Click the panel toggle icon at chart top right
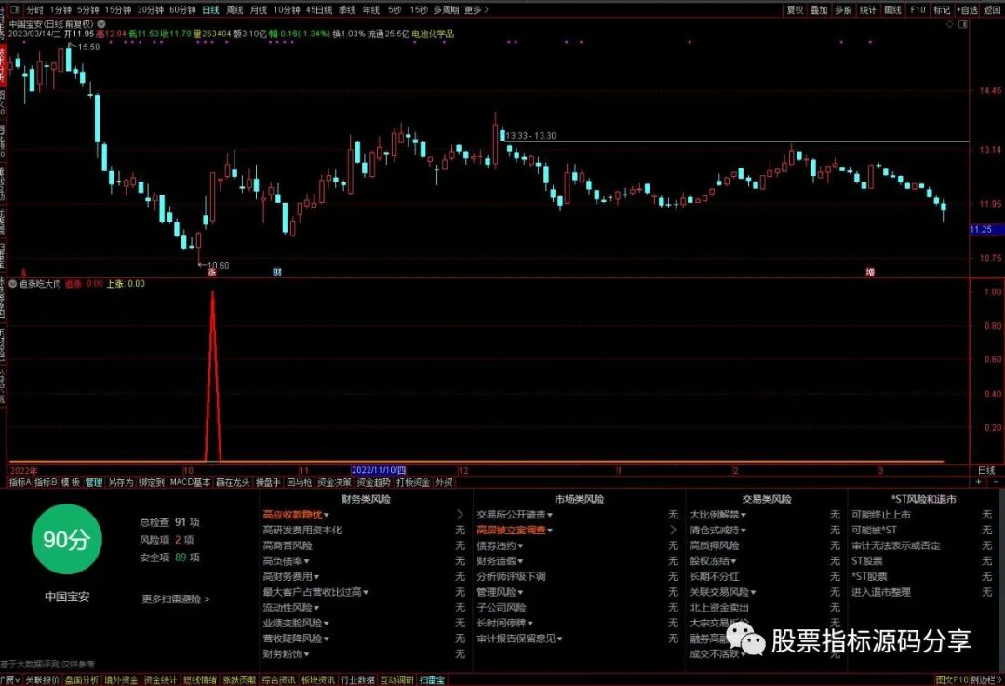Viewport: 1005px width, 686px height. tap(962, 24)
